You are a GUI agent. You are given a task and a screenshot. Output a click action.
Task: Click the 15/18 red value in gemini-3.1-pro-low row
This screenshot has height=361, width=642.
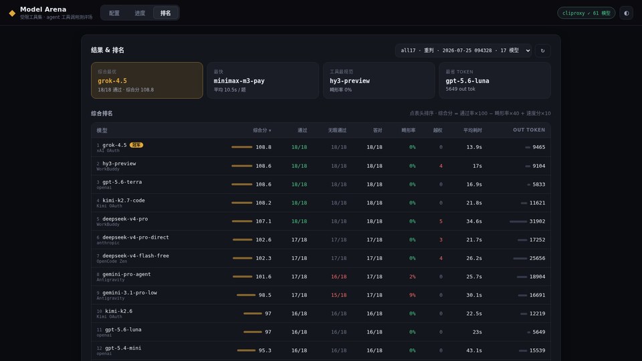338,295
